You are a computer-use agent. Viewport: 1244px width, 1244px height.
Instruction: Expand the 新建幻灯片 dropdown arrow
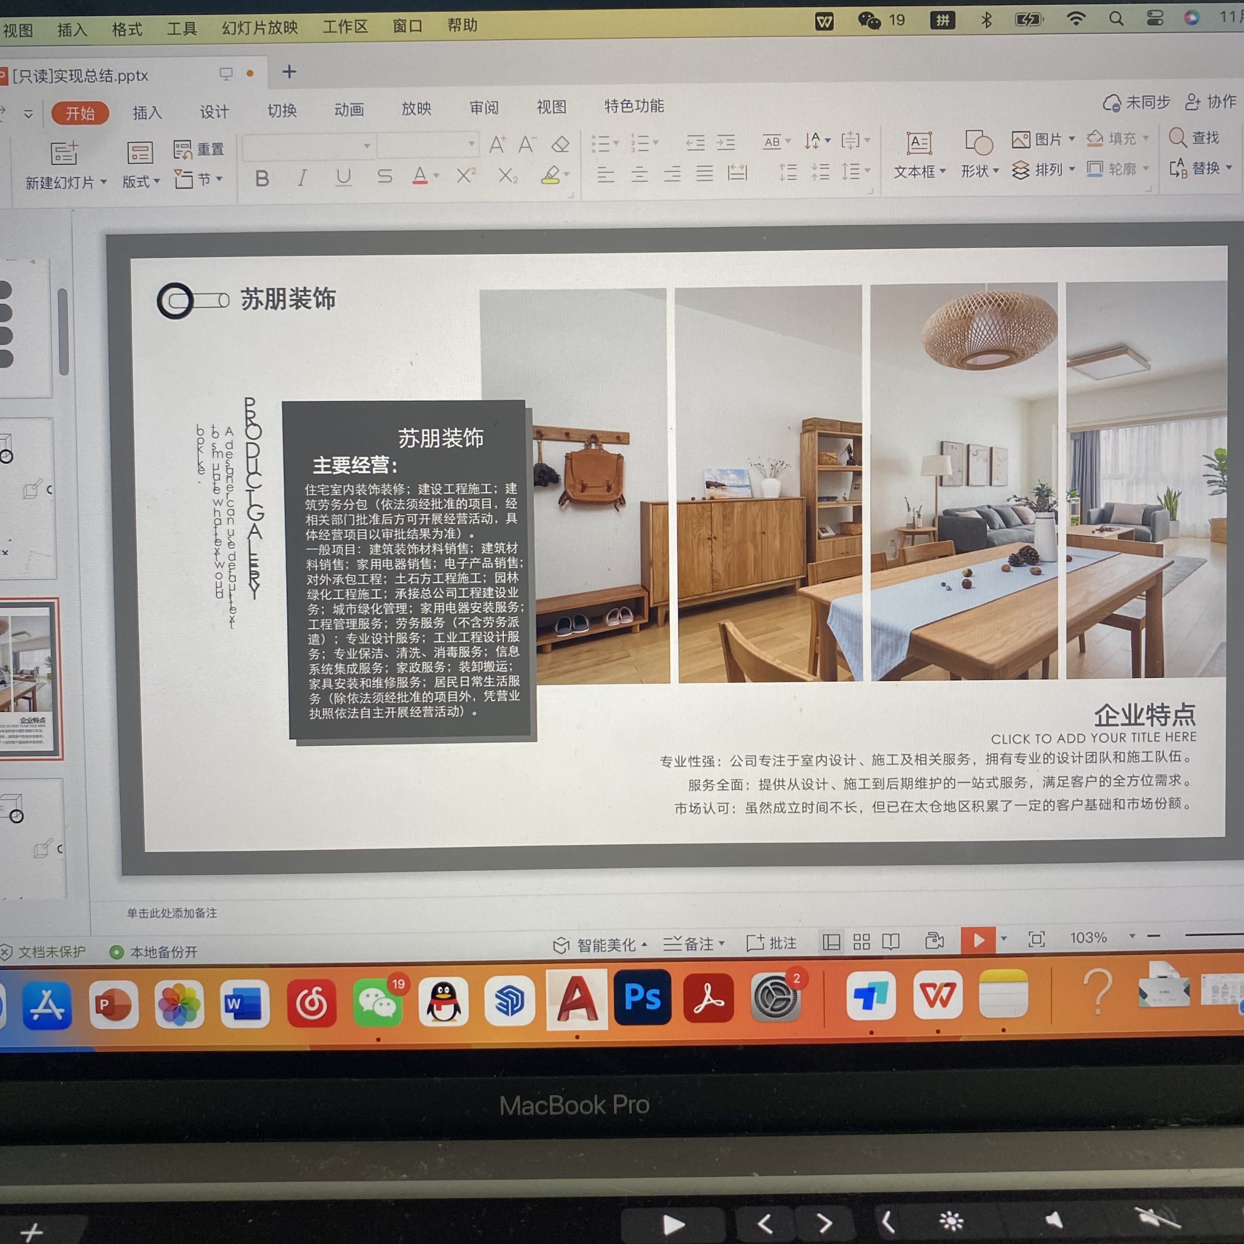[104, 183]
